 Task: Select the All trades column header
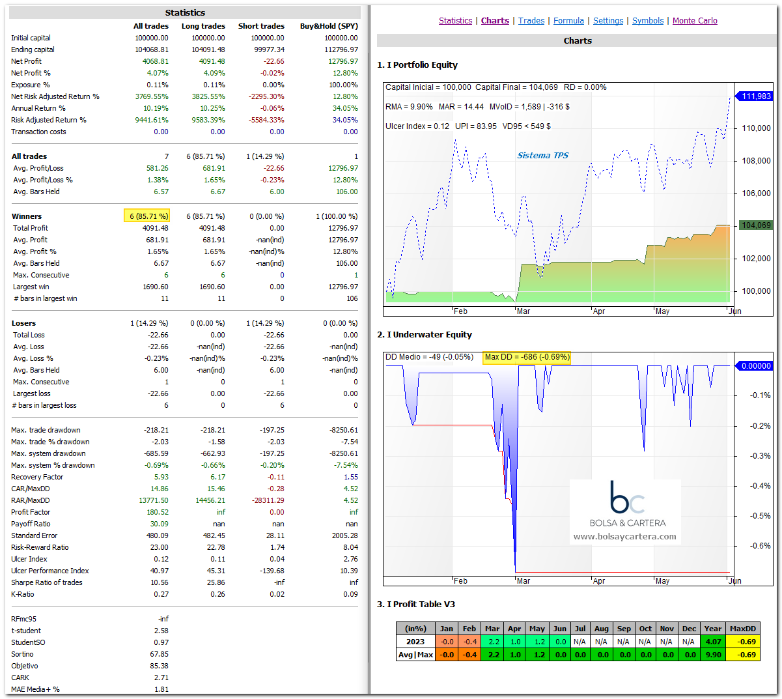(x=151, y=26)
